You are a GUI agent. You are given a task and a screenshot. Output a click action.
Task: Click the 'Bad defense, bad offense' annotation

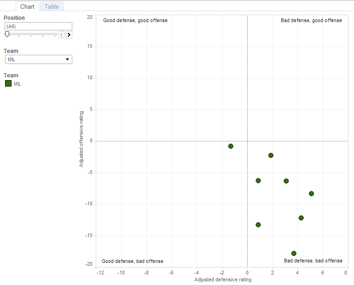click(313, 261)
